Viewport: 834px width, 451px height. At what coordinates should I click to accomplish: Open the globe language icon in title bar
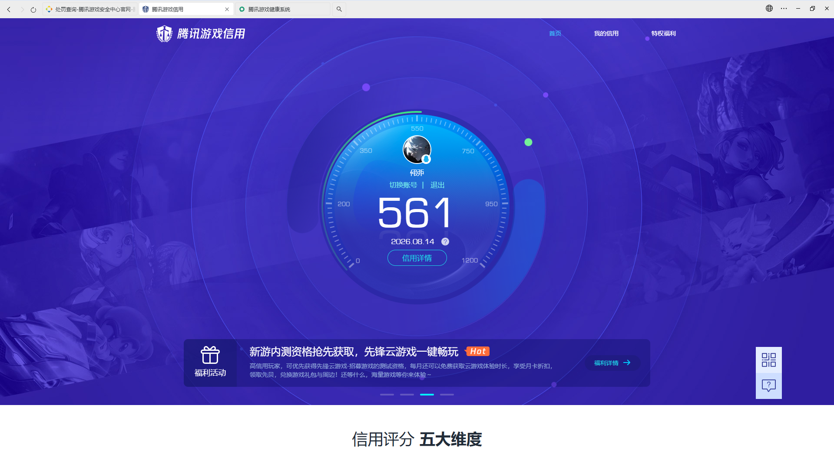click(x=769, y=8)
